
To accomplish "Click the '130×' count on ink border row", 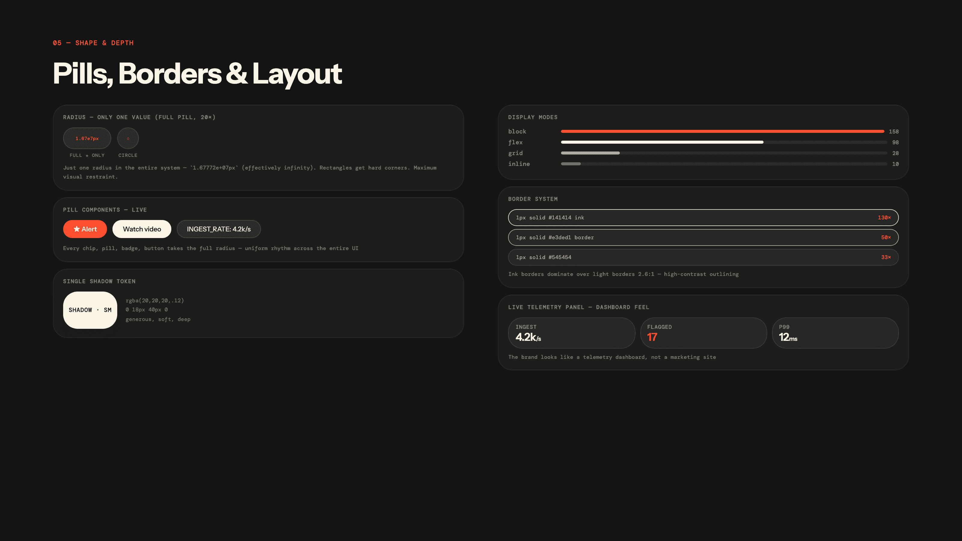I will click(x=884, y=217).
